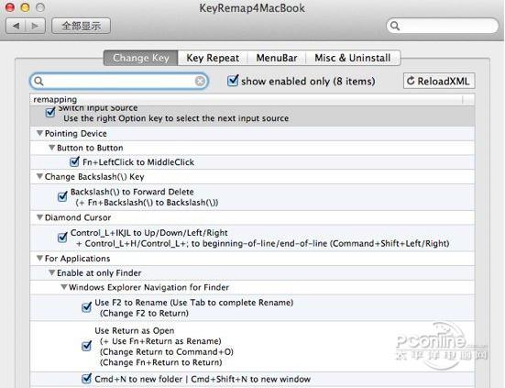Viewport: 505px width, 388px height.
Task: Click the toolbar search magnifier icon
Action: point(395,26)
